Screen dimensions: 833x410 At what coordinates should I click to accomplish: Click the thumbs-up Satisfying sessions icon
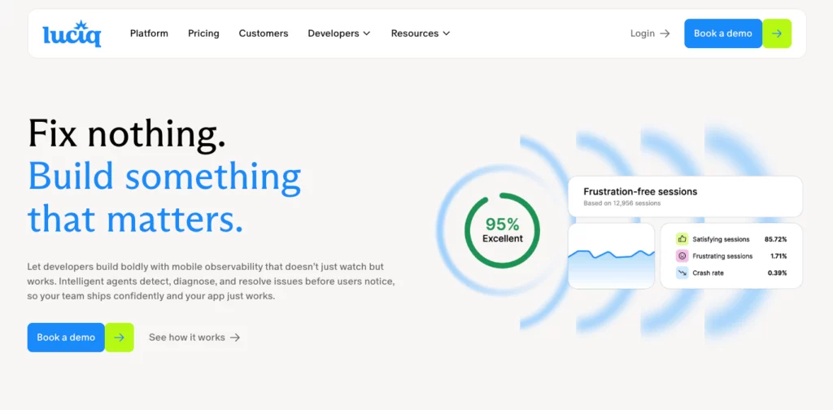pos(682,239)
